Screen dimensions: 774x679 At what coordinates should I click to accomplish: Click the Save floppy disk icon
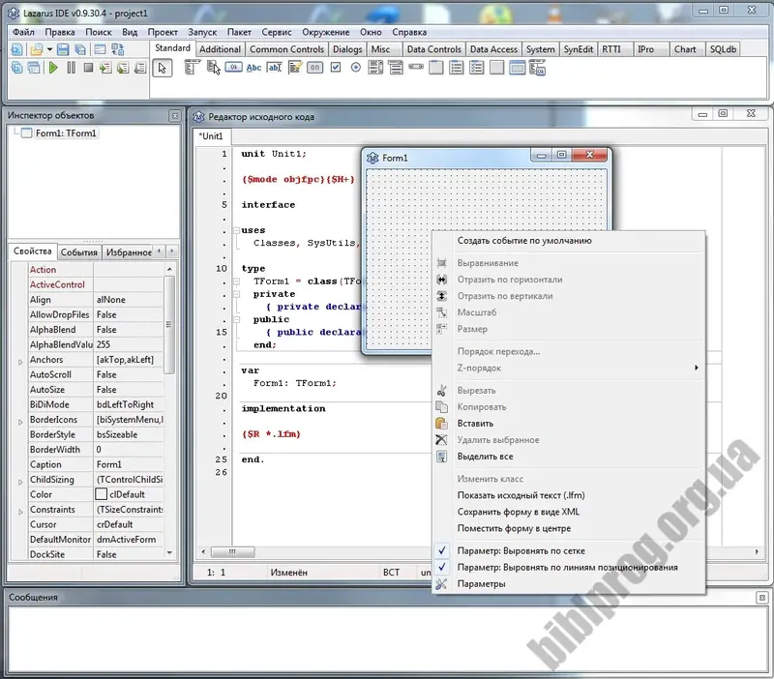[x=63, y=50]
